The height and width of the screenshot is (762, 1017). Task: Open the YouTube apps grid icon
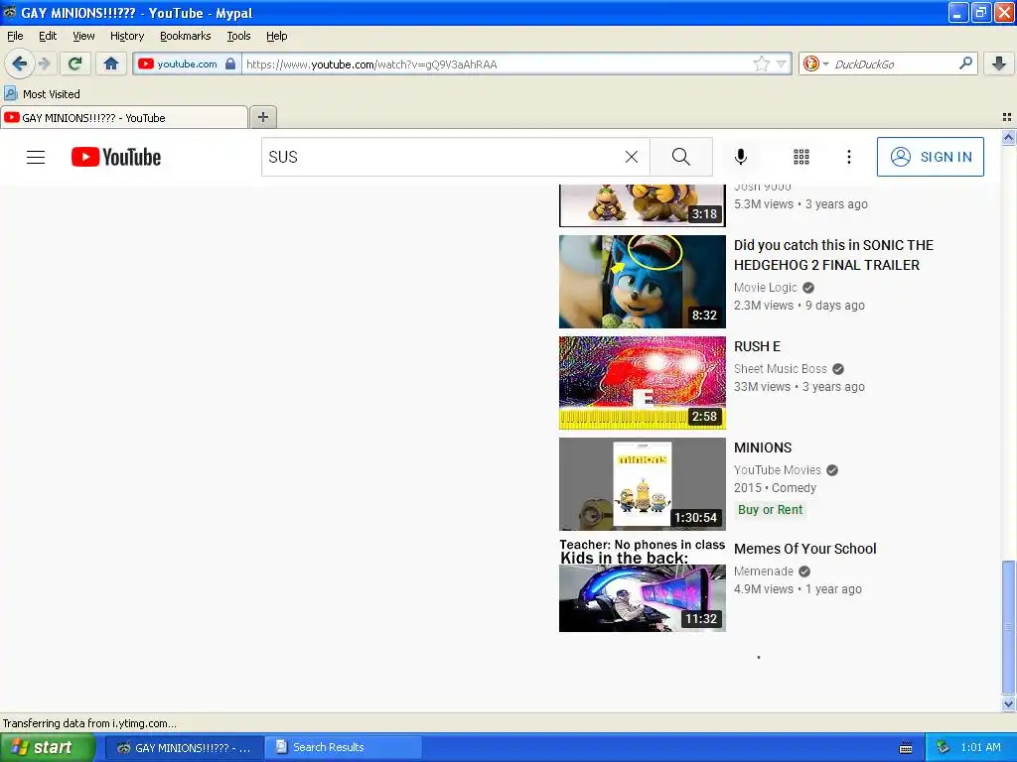point(801,157)
